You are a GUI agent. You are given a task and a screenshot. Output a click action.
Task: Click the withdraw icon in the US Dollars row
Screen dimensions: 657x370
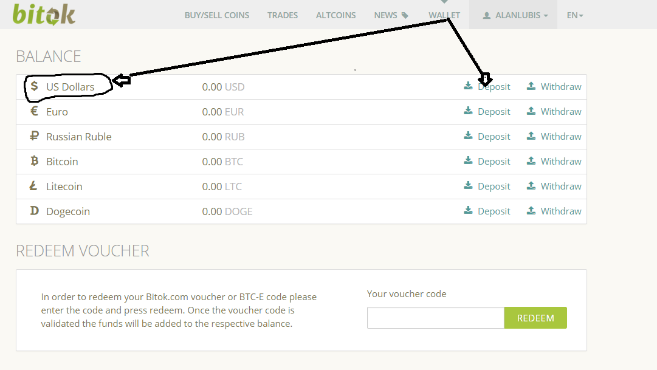pos(531,86)
